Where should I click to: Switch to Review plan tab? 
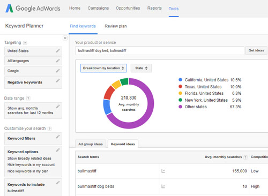coord(116,26)
